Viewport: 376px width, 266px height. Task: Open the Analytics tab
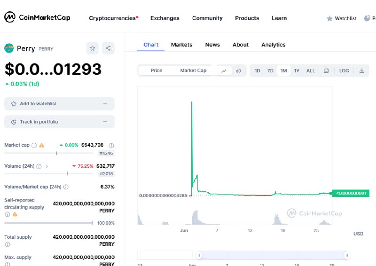pyautogui.click(x=273, y=45)
